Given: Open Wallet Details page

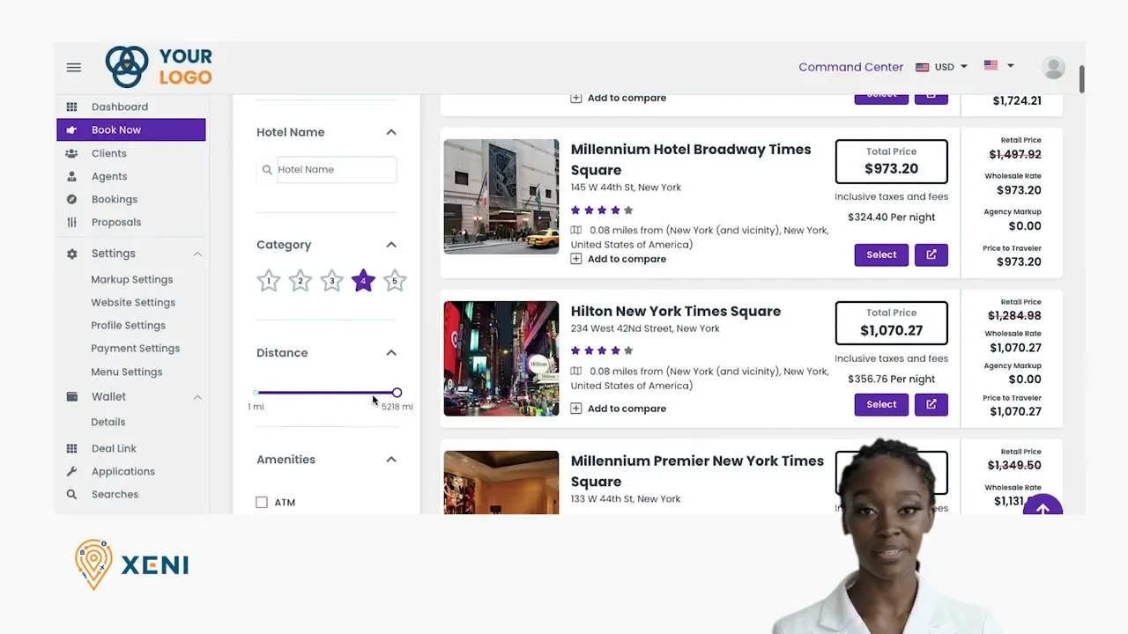Looking at the screenshot, I should (108, 422).
